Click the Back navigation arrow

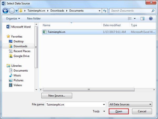[x=5, y=11]
